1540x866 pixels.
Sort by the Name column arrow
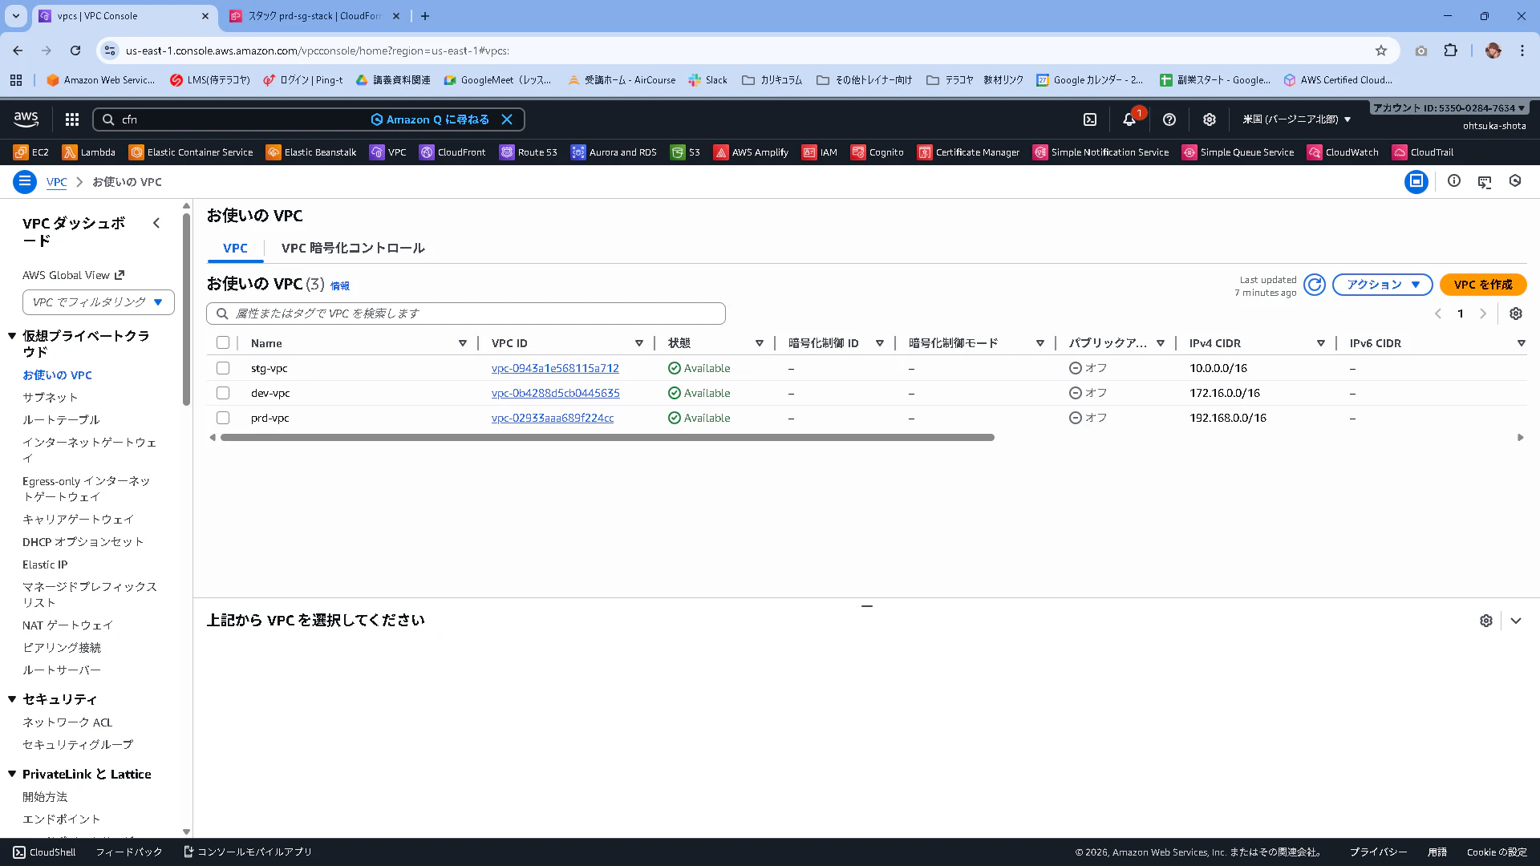(x=463, y=343)
